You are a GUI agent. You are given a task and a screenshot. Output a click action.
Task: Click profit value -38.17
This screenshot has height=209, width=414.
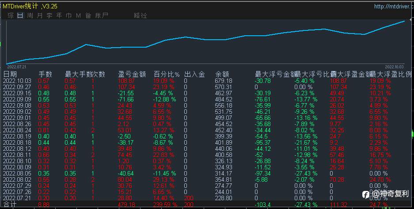[x=125, y=142]
